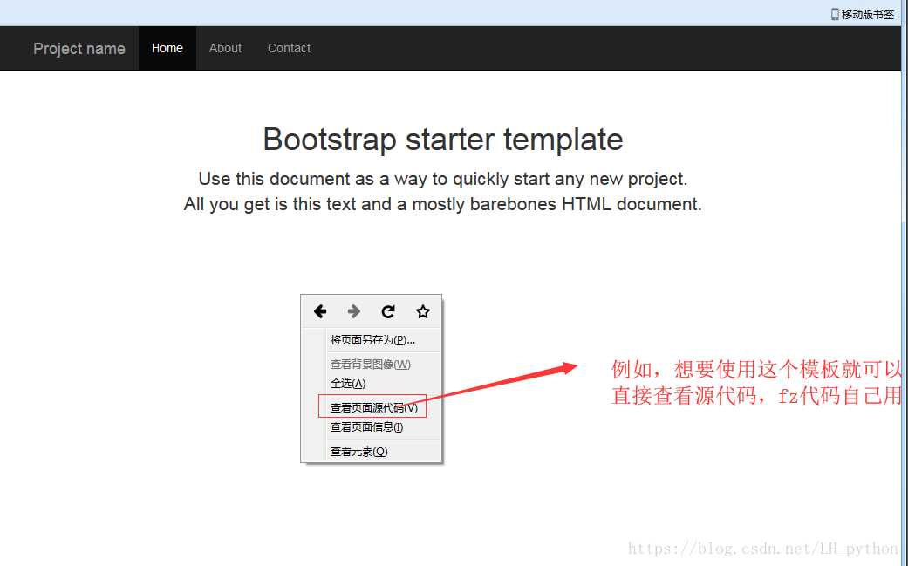
Task: Open the Home navbar tab
Action: click(167, 48)
